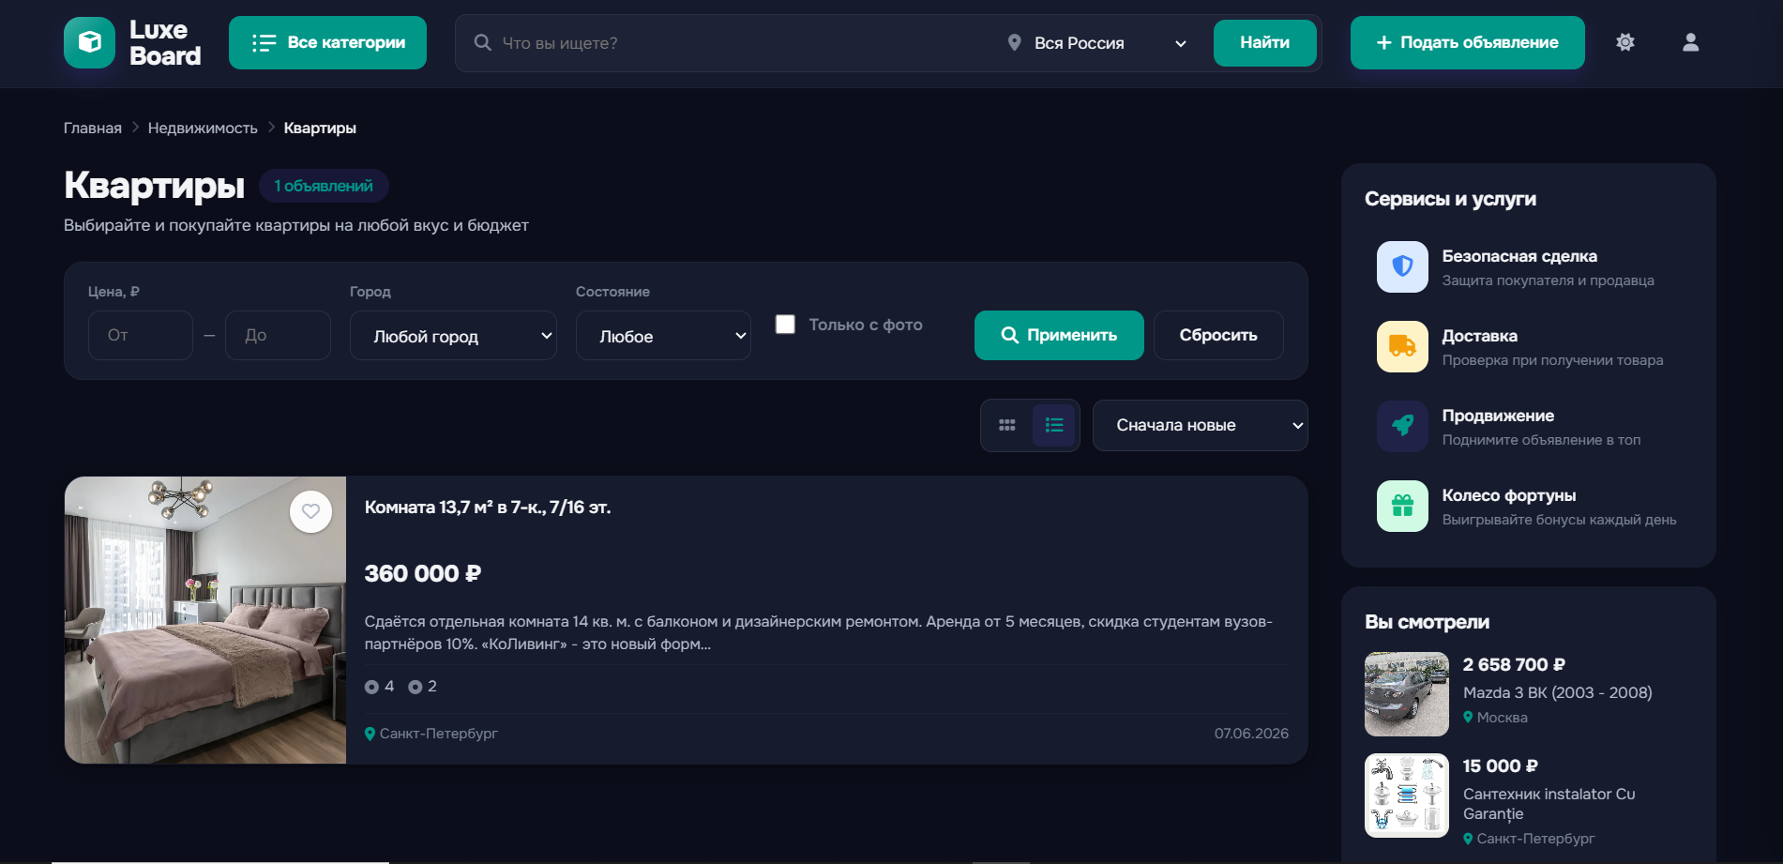Click the listing date 07.06.2026
The height and width of the screenshot is (864, 1783).
(x=1251, y=734)
